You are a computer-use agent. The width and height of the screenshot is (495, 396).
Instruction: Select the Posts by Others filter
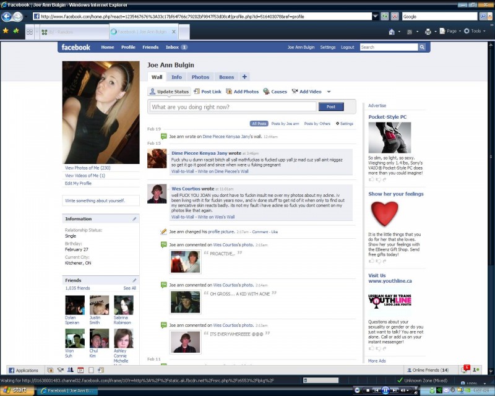[x=317, y=124]
